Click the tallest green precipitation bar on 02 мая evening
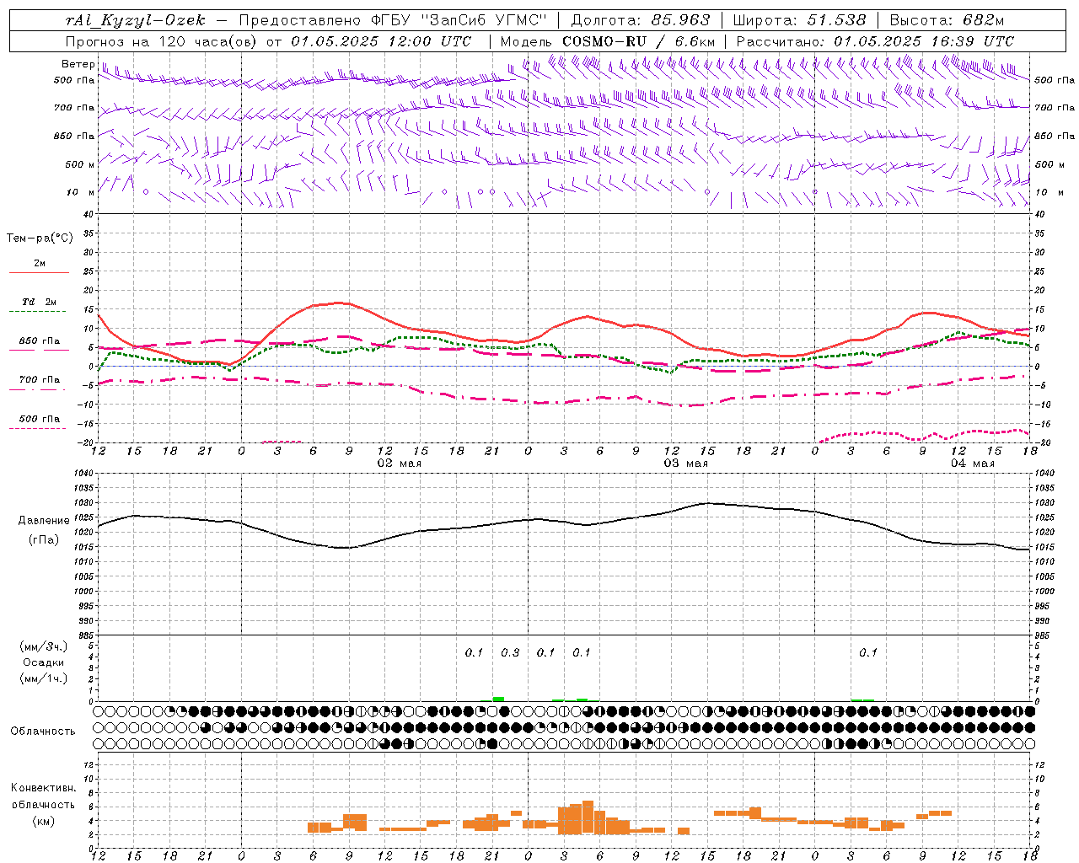 (498, 699)
